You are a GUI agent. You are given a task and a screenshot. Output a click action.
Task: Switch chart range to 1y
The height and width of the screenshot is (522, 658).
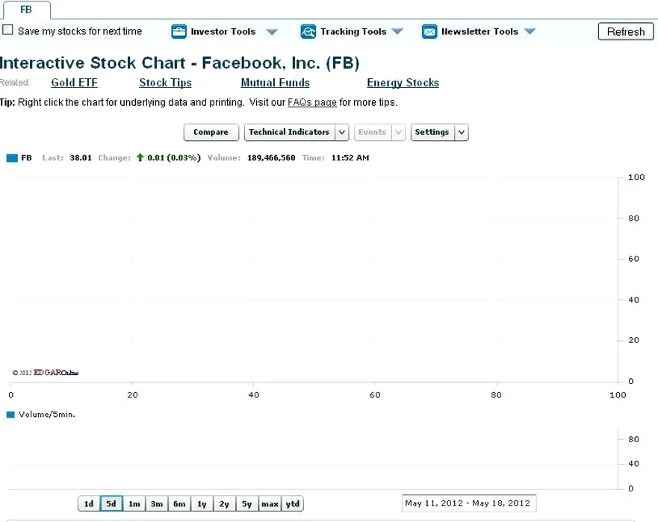(202, 504)
